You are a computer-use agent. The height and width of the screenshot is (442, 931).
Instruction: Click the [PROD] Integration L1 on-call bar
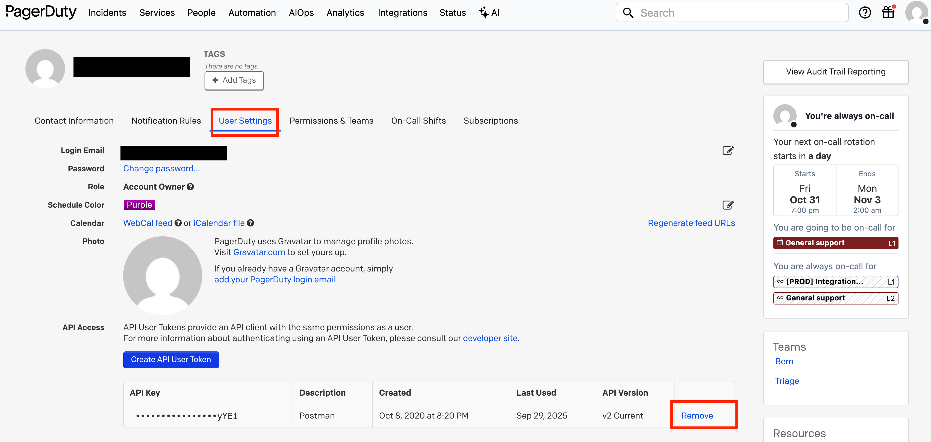coord(836,282)
